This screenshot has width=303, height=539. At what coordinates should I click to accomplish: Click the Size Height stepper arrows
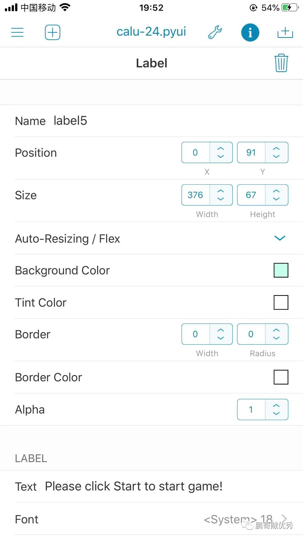point(276,195)
